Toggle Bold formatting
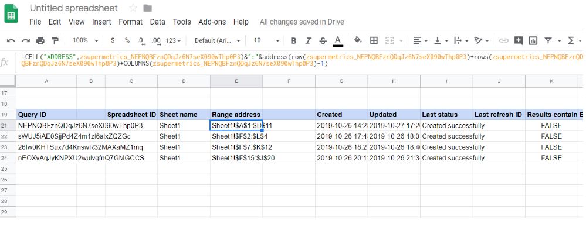The width and height of the screenshot is (586, 227). click(x=294, y=40)
